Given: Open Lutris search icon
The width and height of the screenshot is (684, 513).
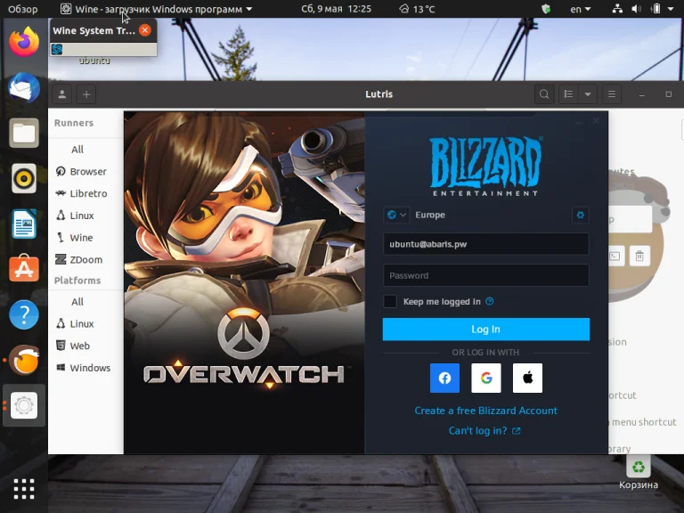Looking at the screenshot, I should click(x=544, y=94).
